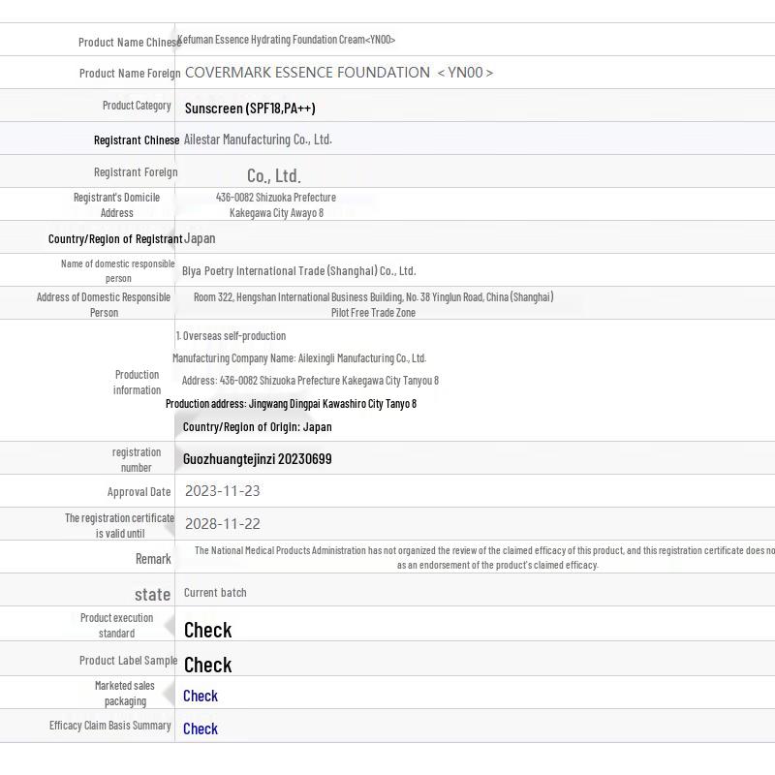Viewport: 775px width, 775px height.
Task: Click the Address: 436-0082 Shizuoka Prefecture Kakegawa line
Action: (x=310, y=381)
